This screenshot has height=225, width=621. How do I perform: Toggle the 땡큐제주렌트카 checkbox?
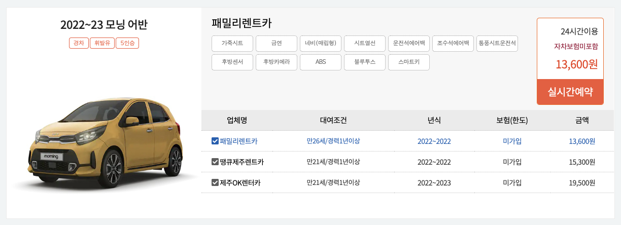coord(215,162)
